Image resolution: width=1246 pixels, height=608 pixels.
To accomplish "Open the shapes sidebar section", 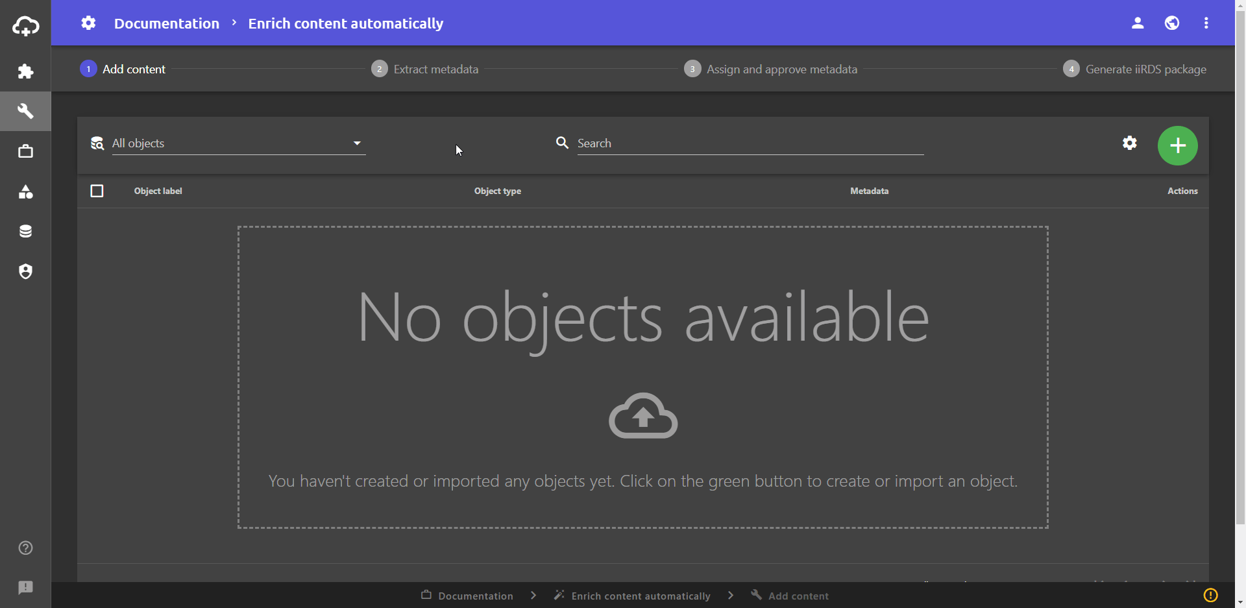I will point(25,191).
